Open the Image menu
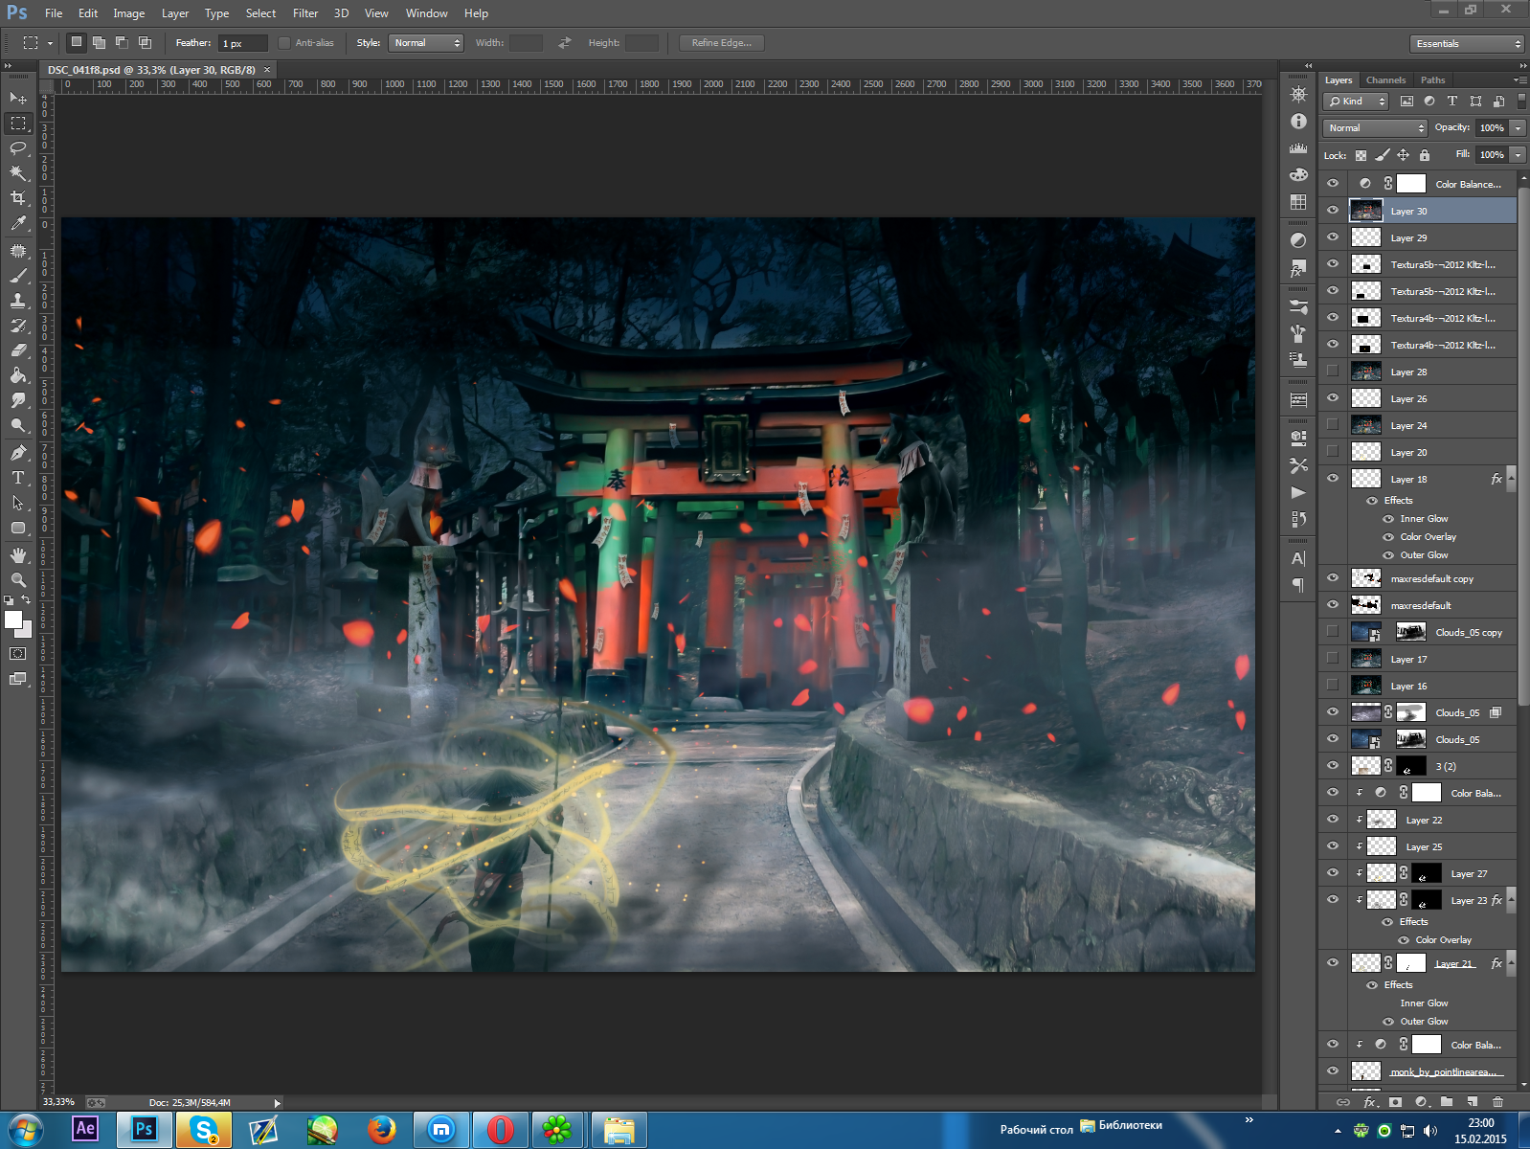This screenshot has width=1530, height=1149. (x=129, y=13)
